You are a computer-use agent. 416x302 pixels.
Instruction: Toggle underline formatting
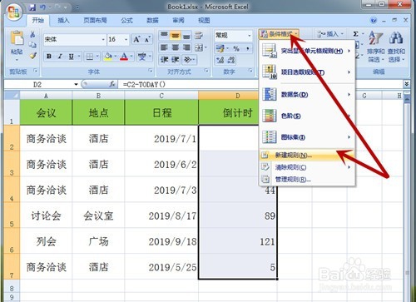tap(72, 57)
